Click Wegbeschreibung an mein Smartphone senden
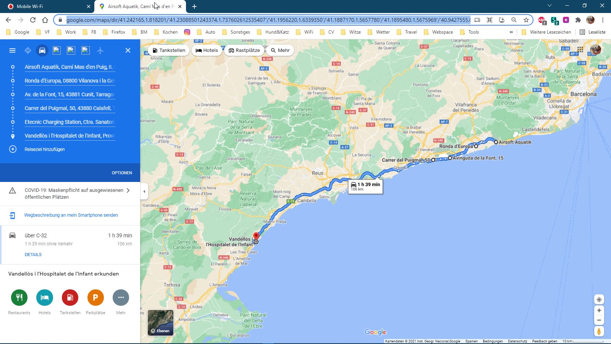This screenshot has width=611, height=344. [x=71, y=215]
